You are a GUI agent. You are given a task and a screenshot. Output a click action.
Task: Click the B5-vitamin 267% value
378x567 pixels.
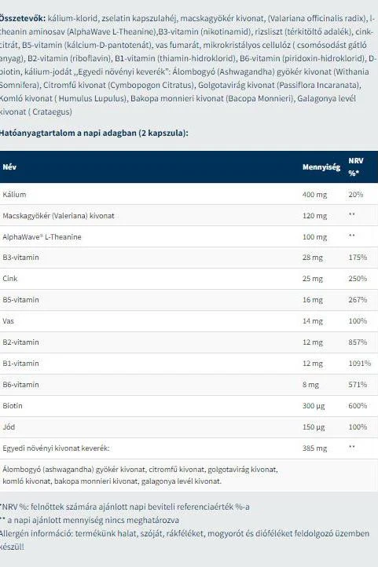click(x=358, y=300)
